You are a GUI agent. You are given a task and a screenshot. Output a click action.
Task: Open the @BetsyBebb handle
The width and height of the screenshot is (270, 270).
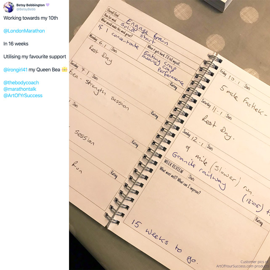pyautogui.click(x=26, y=9)
